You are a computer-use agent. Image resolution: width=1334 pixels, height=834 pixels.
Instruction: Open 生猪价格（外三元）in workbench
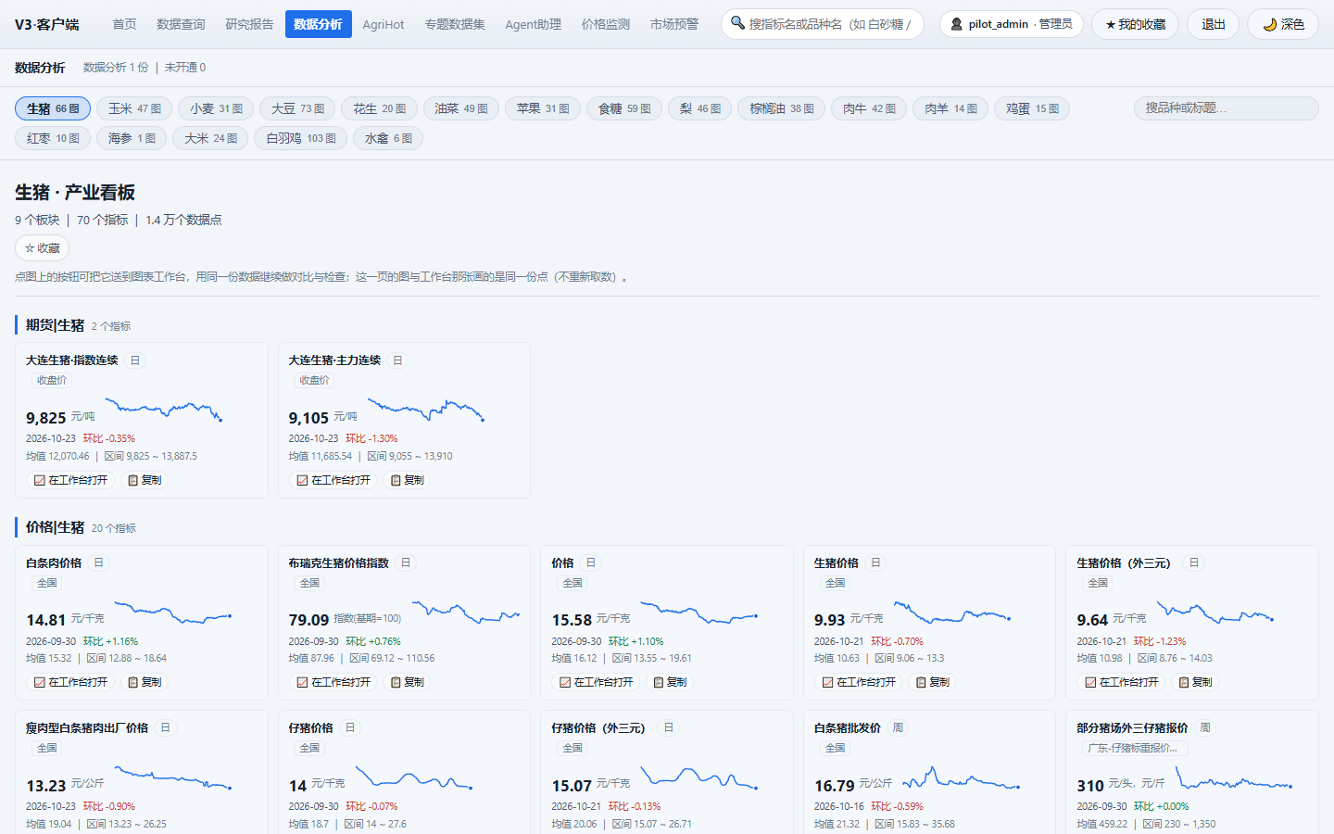pos(1121,682)
